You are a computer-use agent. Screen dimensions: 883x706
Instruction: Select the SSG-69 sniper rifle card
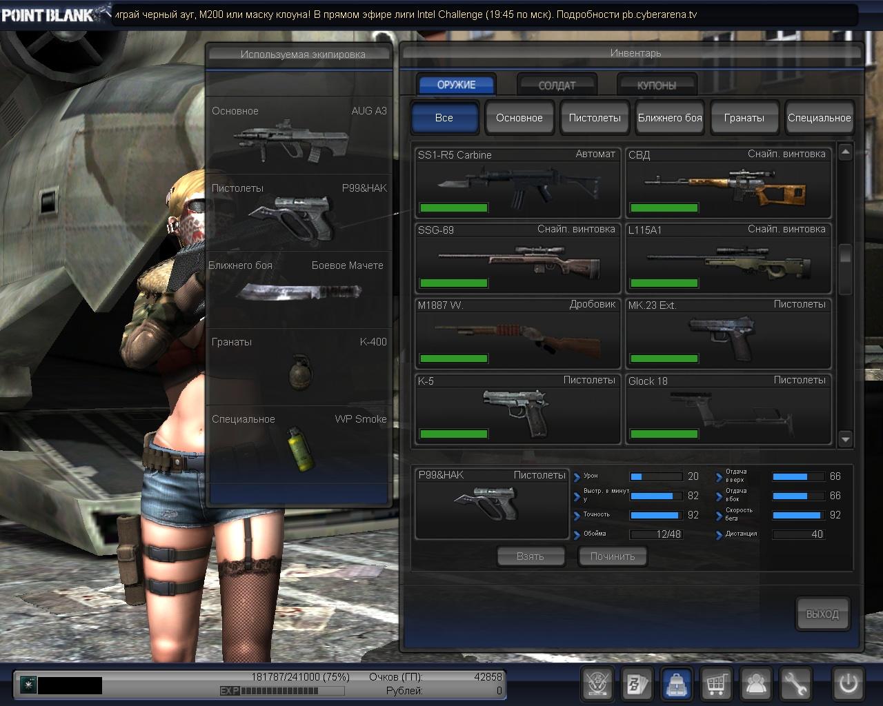click(x=518, y=258)
